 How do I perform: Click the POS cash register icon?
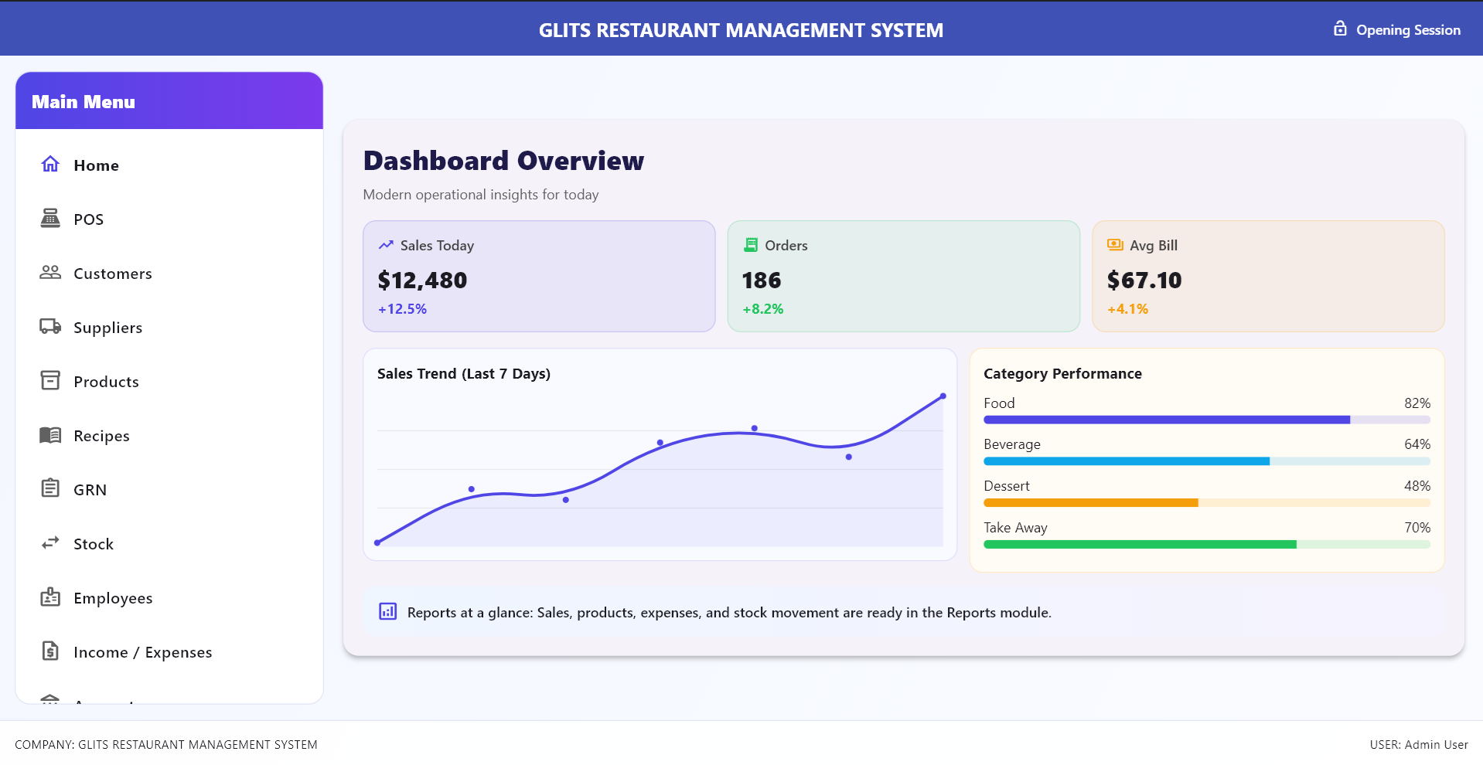coord(49,219)
